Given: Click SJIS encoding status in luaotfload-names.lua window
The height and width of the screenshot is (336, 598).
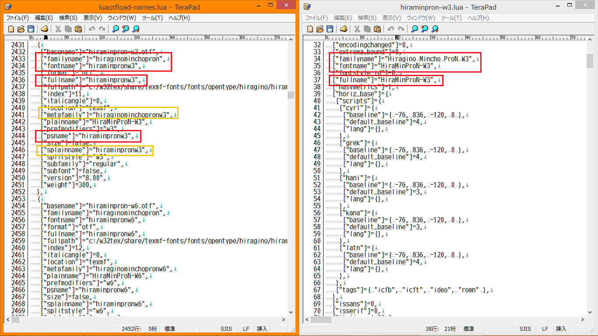Looking at the screenshot, I should [226, 329].
